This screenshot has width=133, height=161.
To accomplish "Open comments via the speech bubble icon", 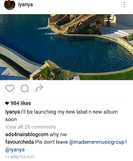I will [25, 89].
